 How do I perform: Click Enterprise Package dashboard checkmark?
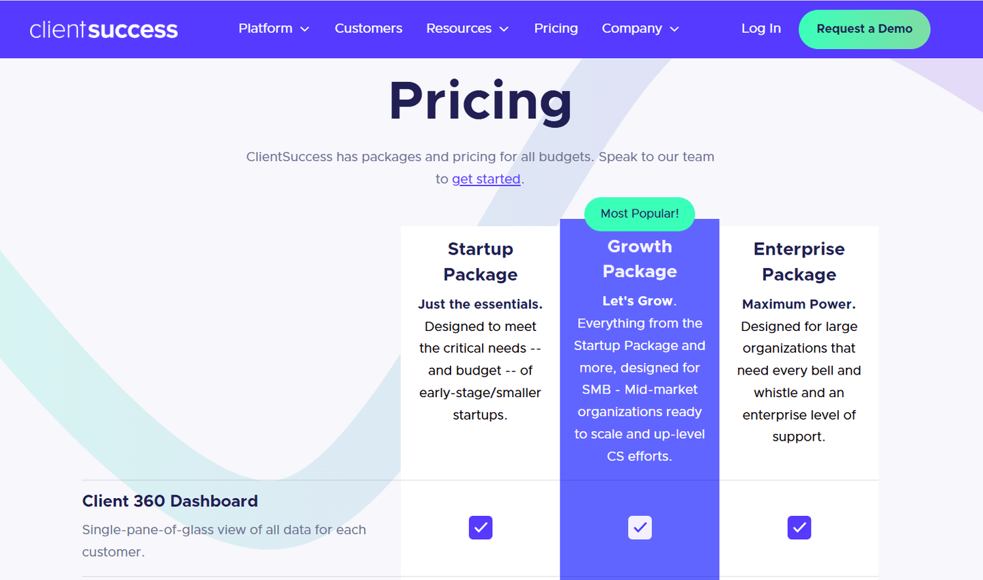pos(799,527)
